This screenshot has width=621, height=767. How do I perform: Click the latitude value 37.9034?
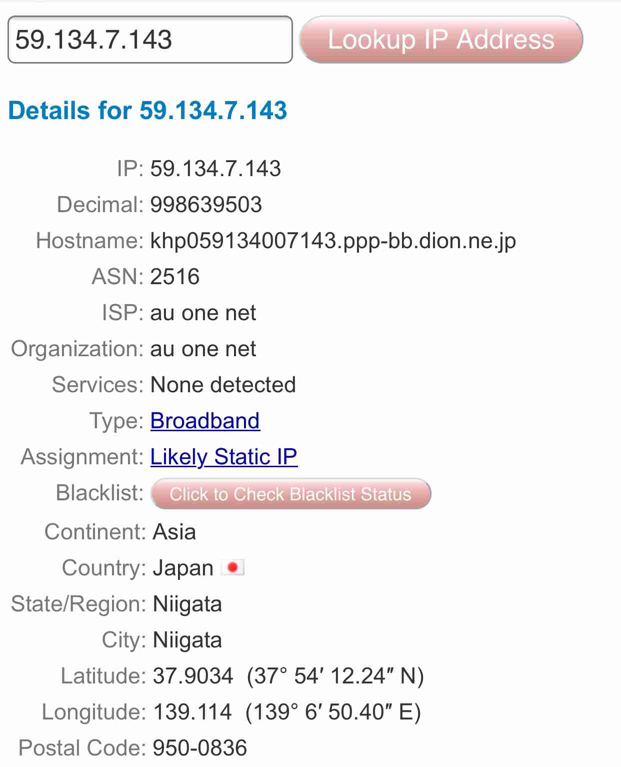(193, 676)
